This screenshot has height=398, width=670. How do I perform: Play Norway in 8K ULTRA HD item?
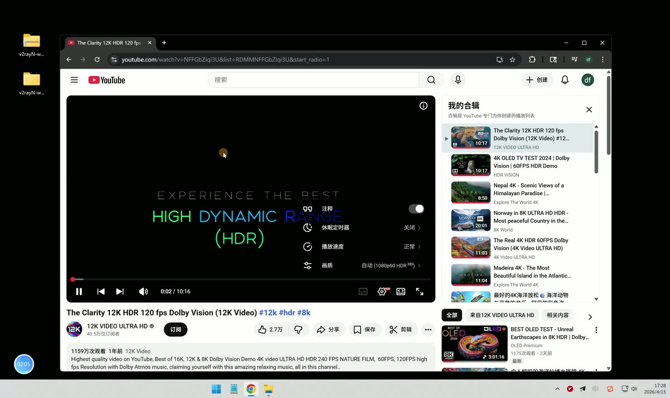[517, 220]
